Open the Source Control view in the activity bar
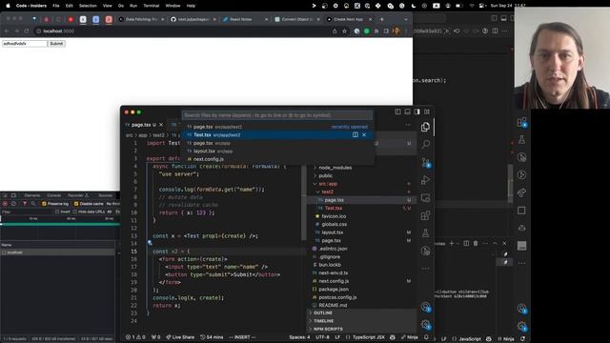Screen dimensions: 610x343 pyautogui.click(x=426, y=163)
